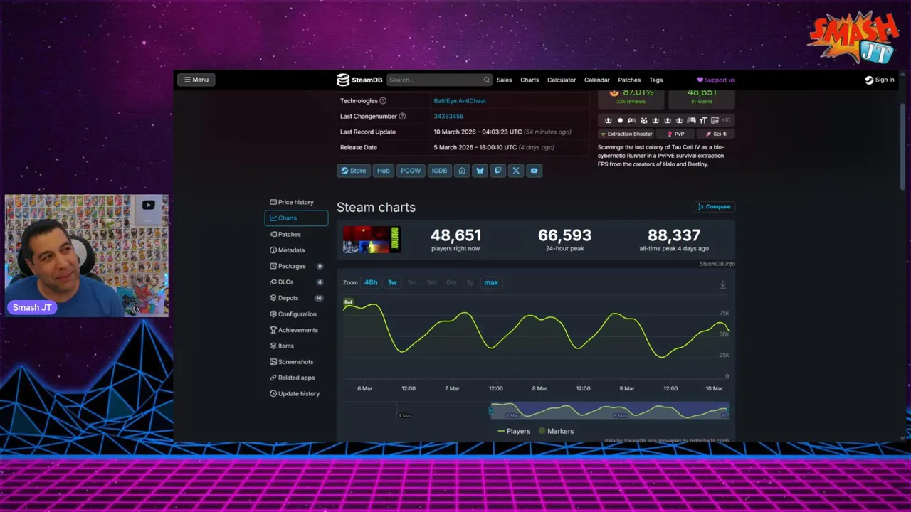Viewport: 911px width, 512px height.
Task: Toggle the Players series legend
Action: [x=514, y=431]
